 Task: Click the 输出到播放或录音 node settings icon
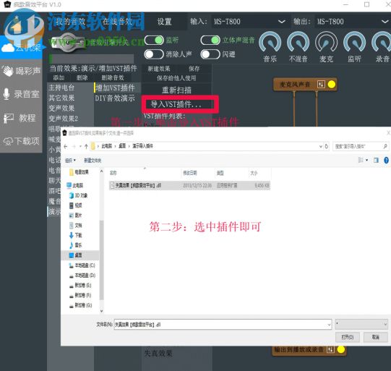click(330, 349)
